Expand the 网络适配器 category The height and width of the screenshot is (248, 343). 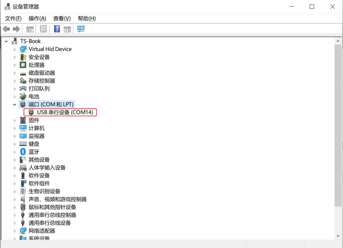pyautogui.click(x=14, y=231)
